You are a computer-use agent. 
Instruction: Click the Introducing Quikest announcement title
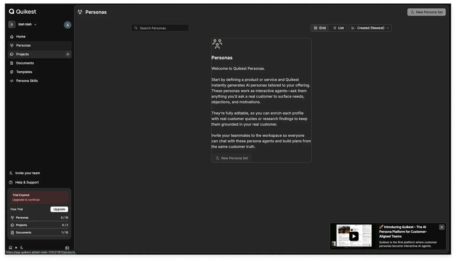(403, 232)
